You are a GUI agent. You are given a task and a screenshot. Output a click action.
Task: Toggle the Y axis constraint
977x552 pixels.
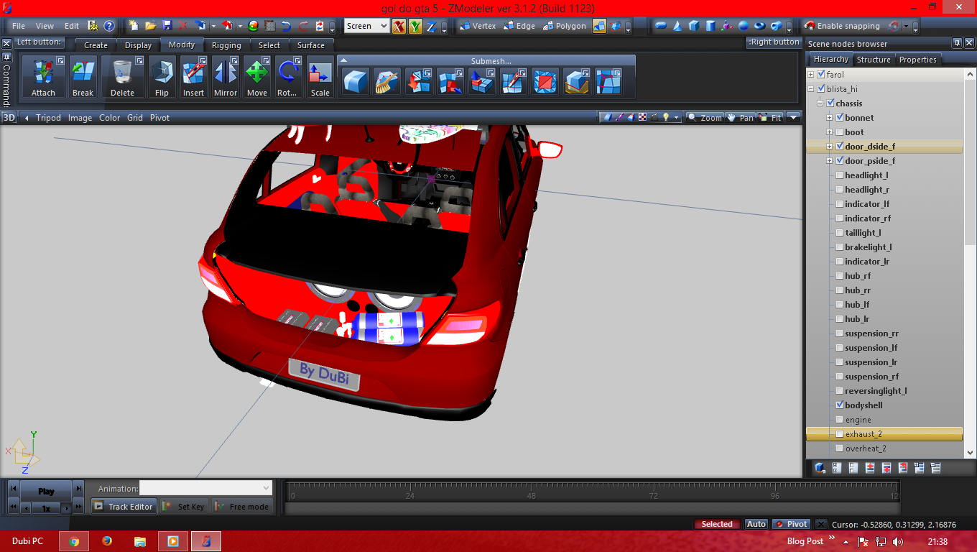click(415, 27)
